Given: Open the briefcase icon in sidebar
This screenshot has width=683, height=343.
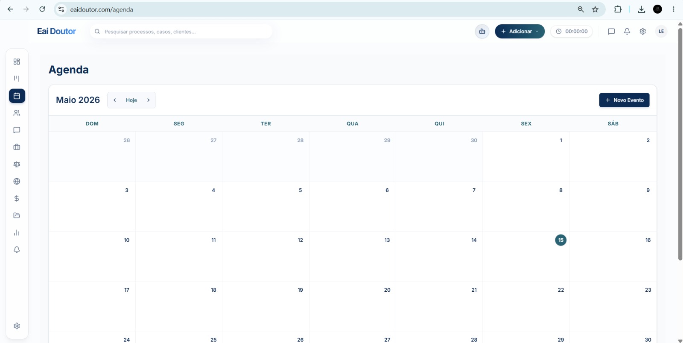Looking at the screenshot, I should coord(17,147).
